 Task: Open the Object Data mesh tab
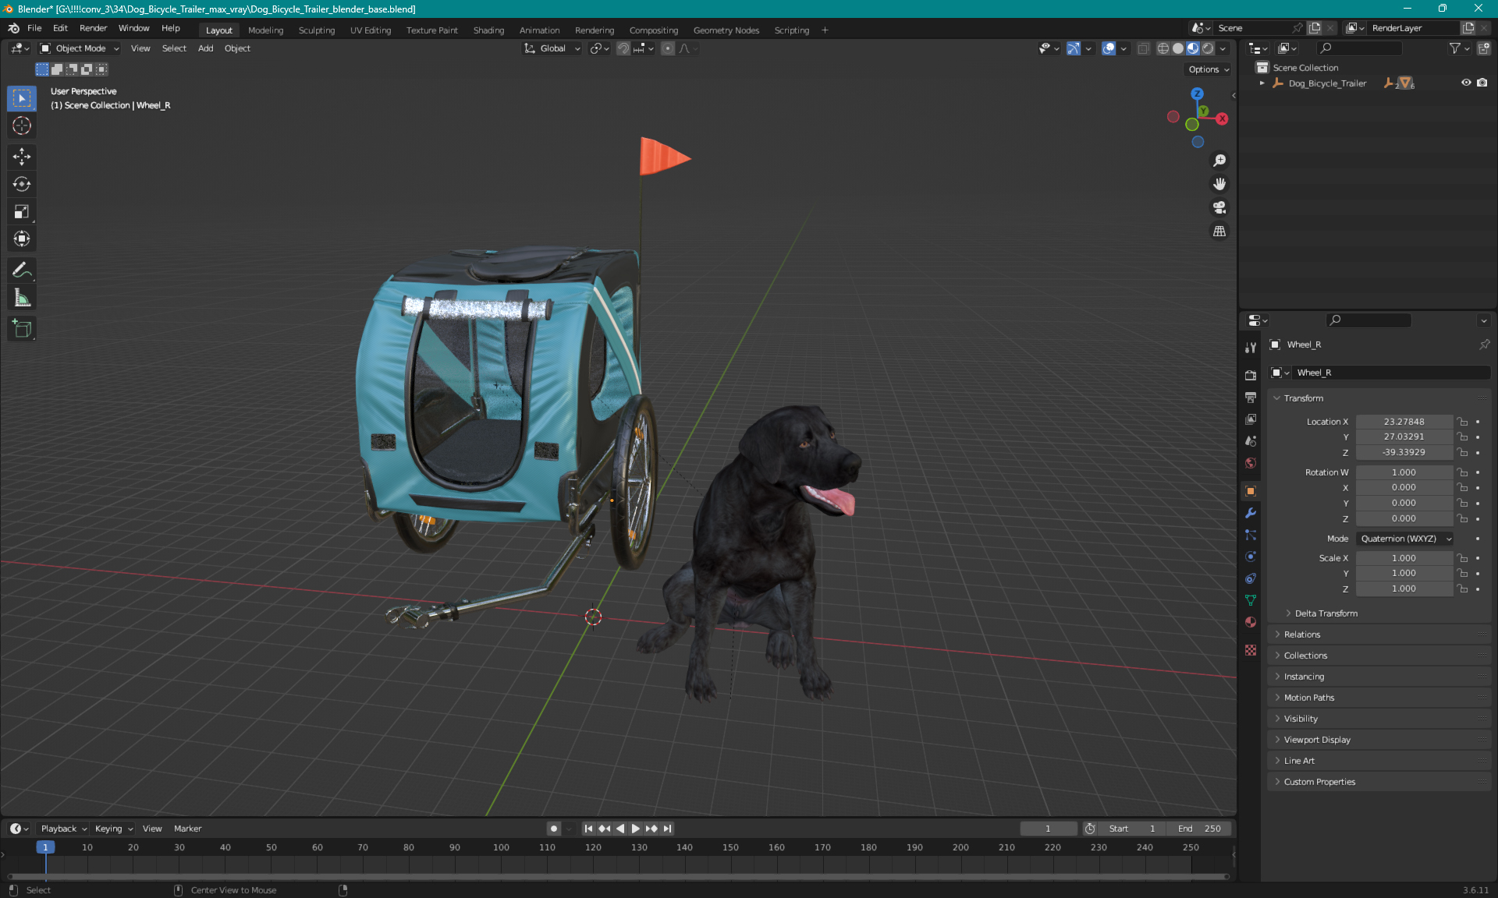[x=1251, y=600]
